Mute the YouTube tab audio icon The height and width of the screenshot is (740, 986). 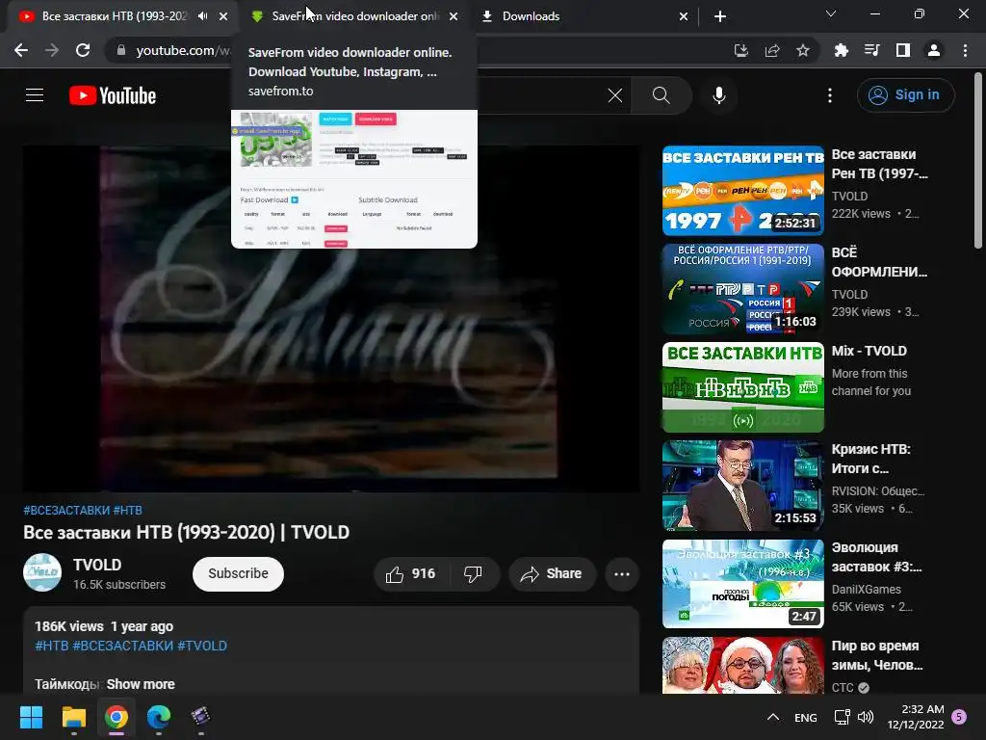202,16
